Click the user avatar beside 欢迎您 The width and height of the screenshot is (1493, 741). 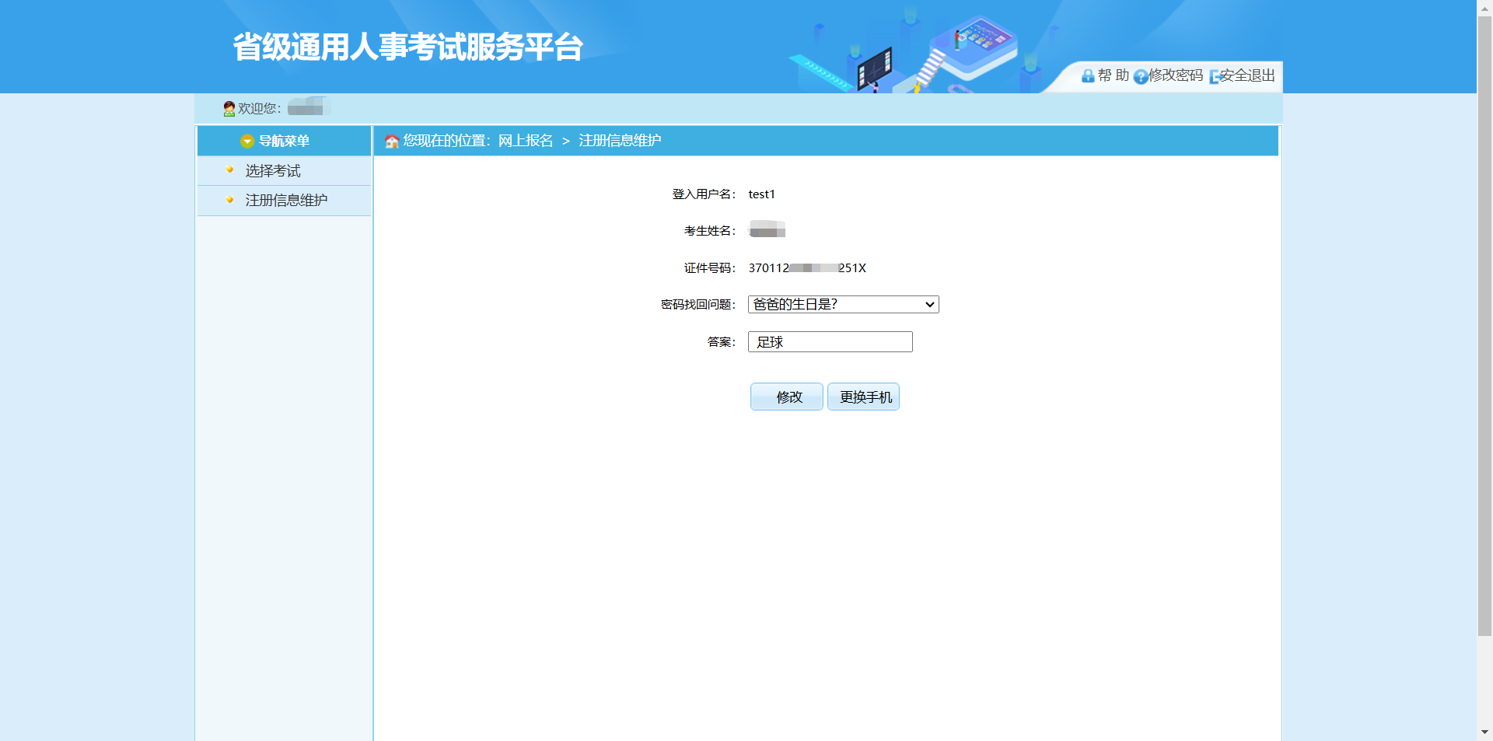[x=229, y=109]
